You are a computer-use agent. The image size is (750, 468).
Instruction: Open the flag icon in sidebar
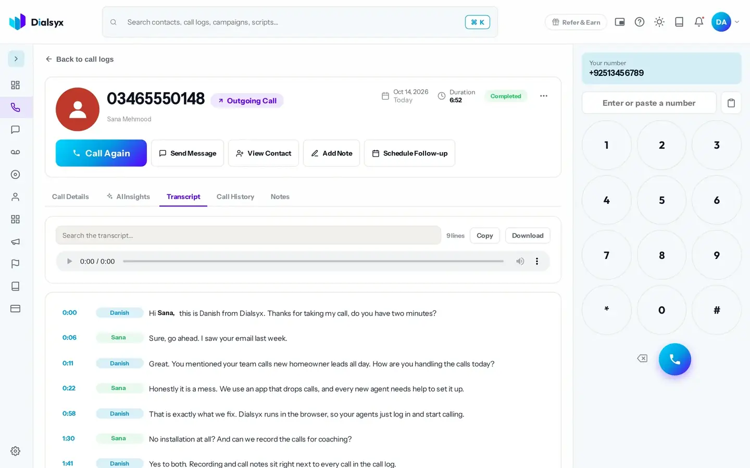pos(16,264)
